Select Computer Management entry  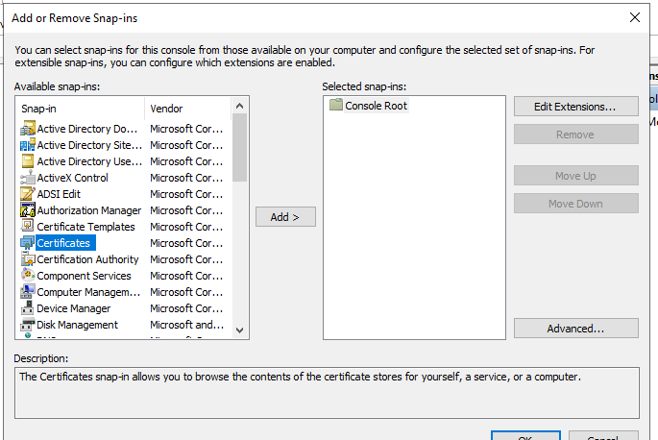pos(86,292)
